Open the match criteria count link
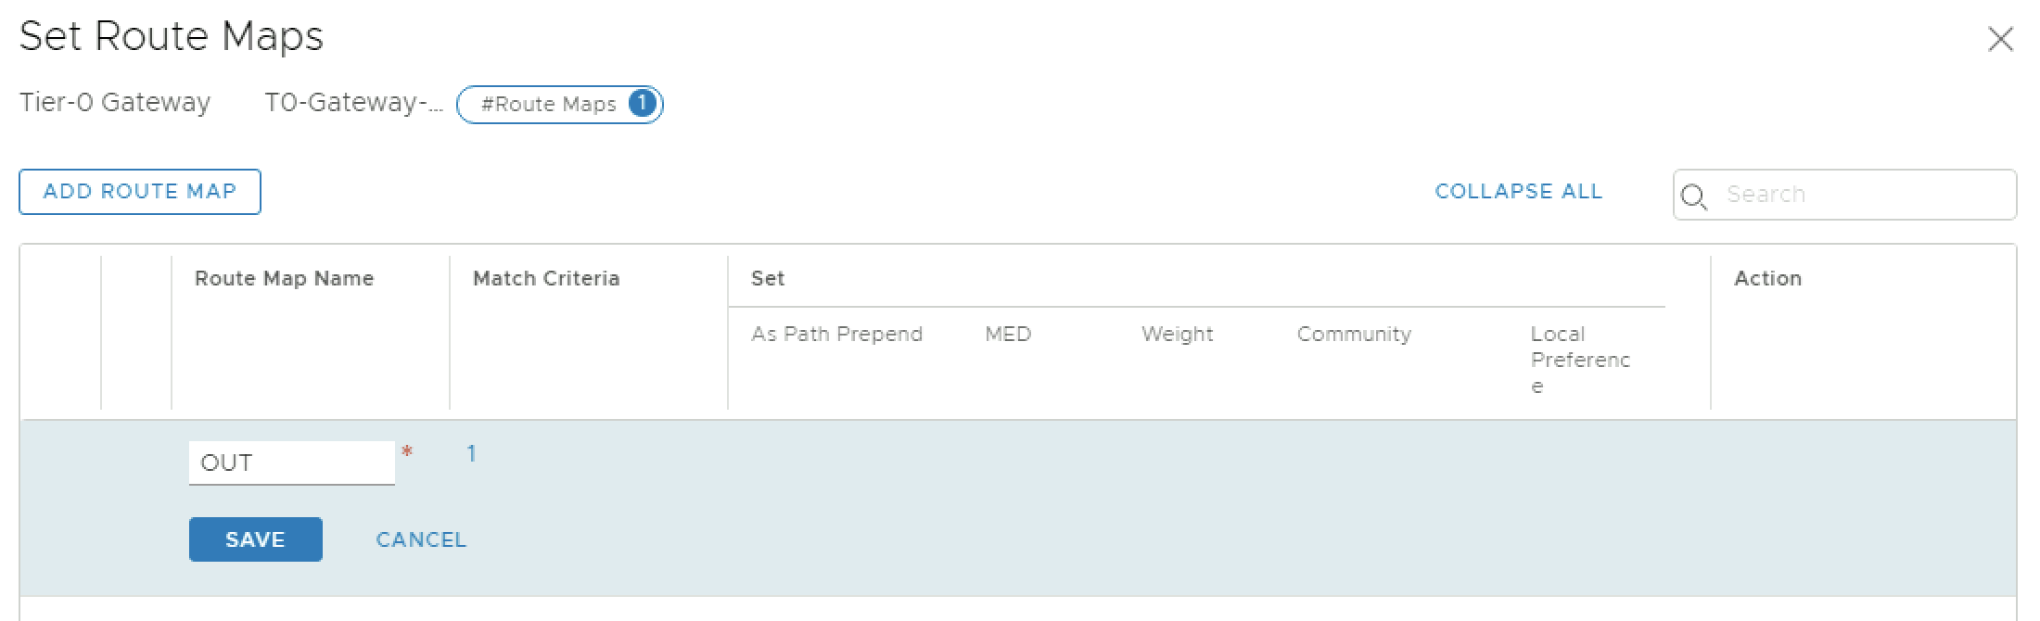This screenshot has height=621, width=2040. pyautogui.click(x=471, y=454)
